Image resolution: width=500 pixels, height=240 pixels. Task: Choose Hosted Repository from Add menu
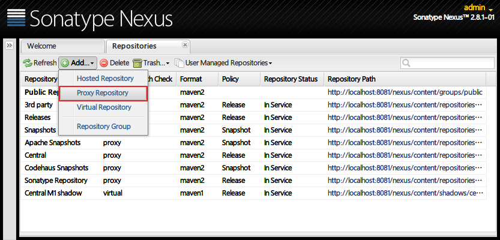point(105,79)
